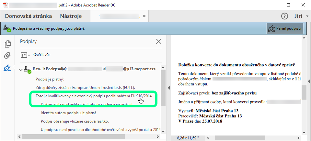The height and width of the screenshot is (141, 311).
Task: Select 'Zdroj důvěry získán z European Union Trusted Lists' line
Action: click(x=86, y=88)
